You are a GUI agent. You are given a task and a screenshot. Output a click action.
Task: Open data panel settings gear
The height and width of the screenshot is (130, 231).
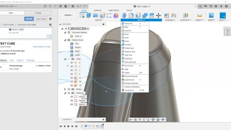tap(51, 19)
